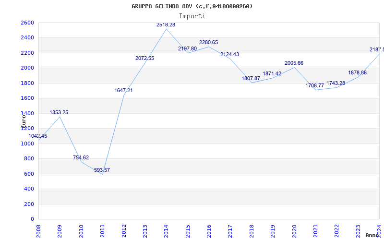This screenshot has height=240, width=384.
Task: Click the 2021 x-axis year label
Action: click(x=315, y=231)
